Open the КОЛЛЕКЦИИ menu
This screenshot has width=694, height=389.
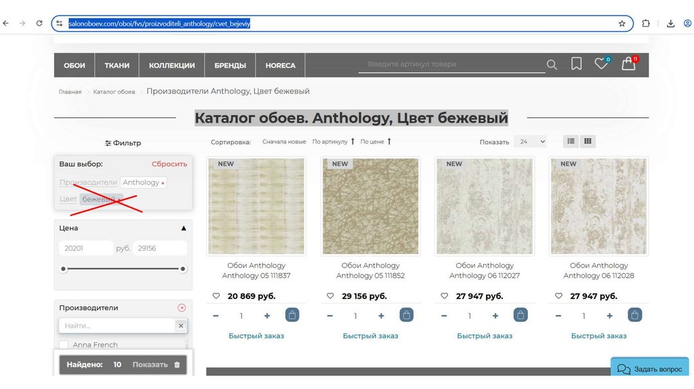pos(171,65)
